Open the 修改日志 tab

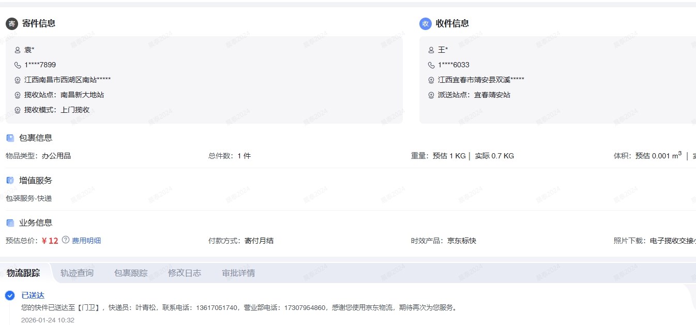coord(185,273)
